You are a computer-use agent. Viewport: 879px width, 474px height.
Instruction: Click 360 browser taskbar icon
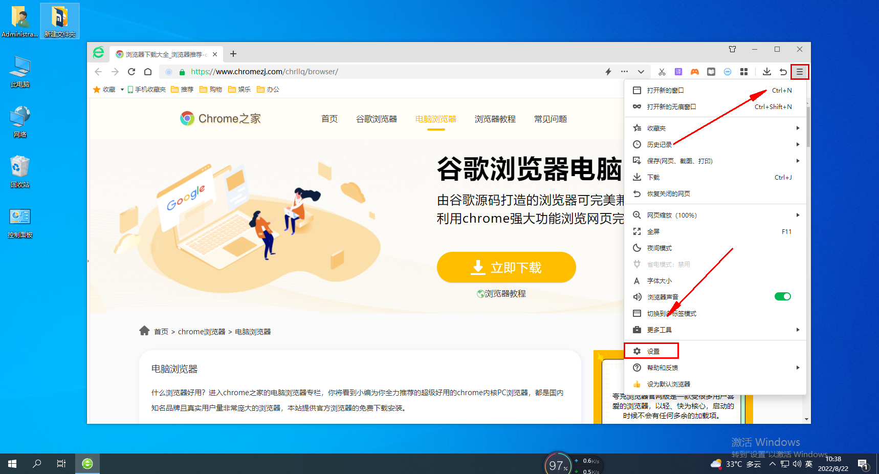pyautogui.click(x=87, y=464)
